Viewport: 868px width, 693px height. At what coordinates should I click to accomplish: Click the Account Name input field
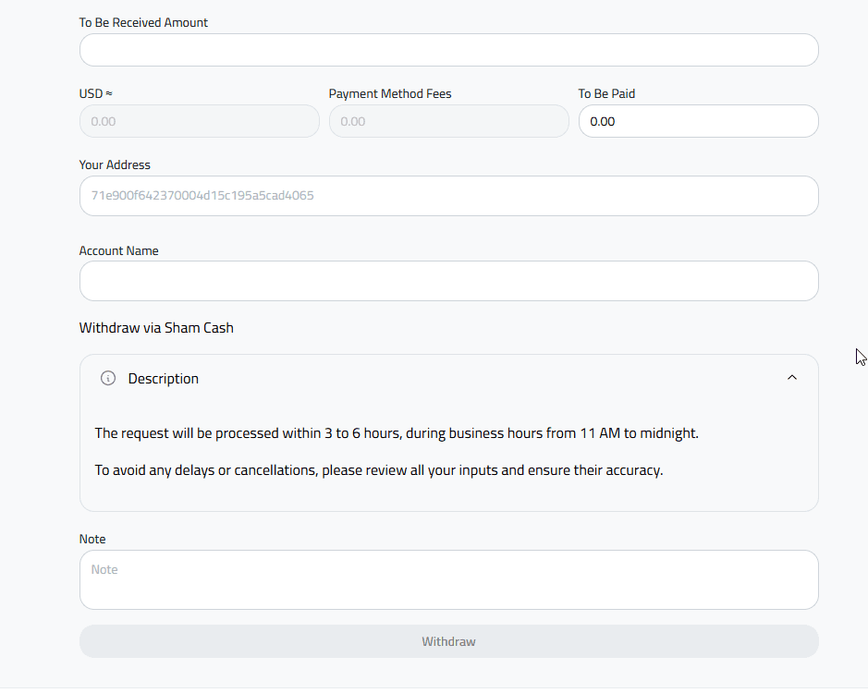pyautogui.click(x=449, y=281)
